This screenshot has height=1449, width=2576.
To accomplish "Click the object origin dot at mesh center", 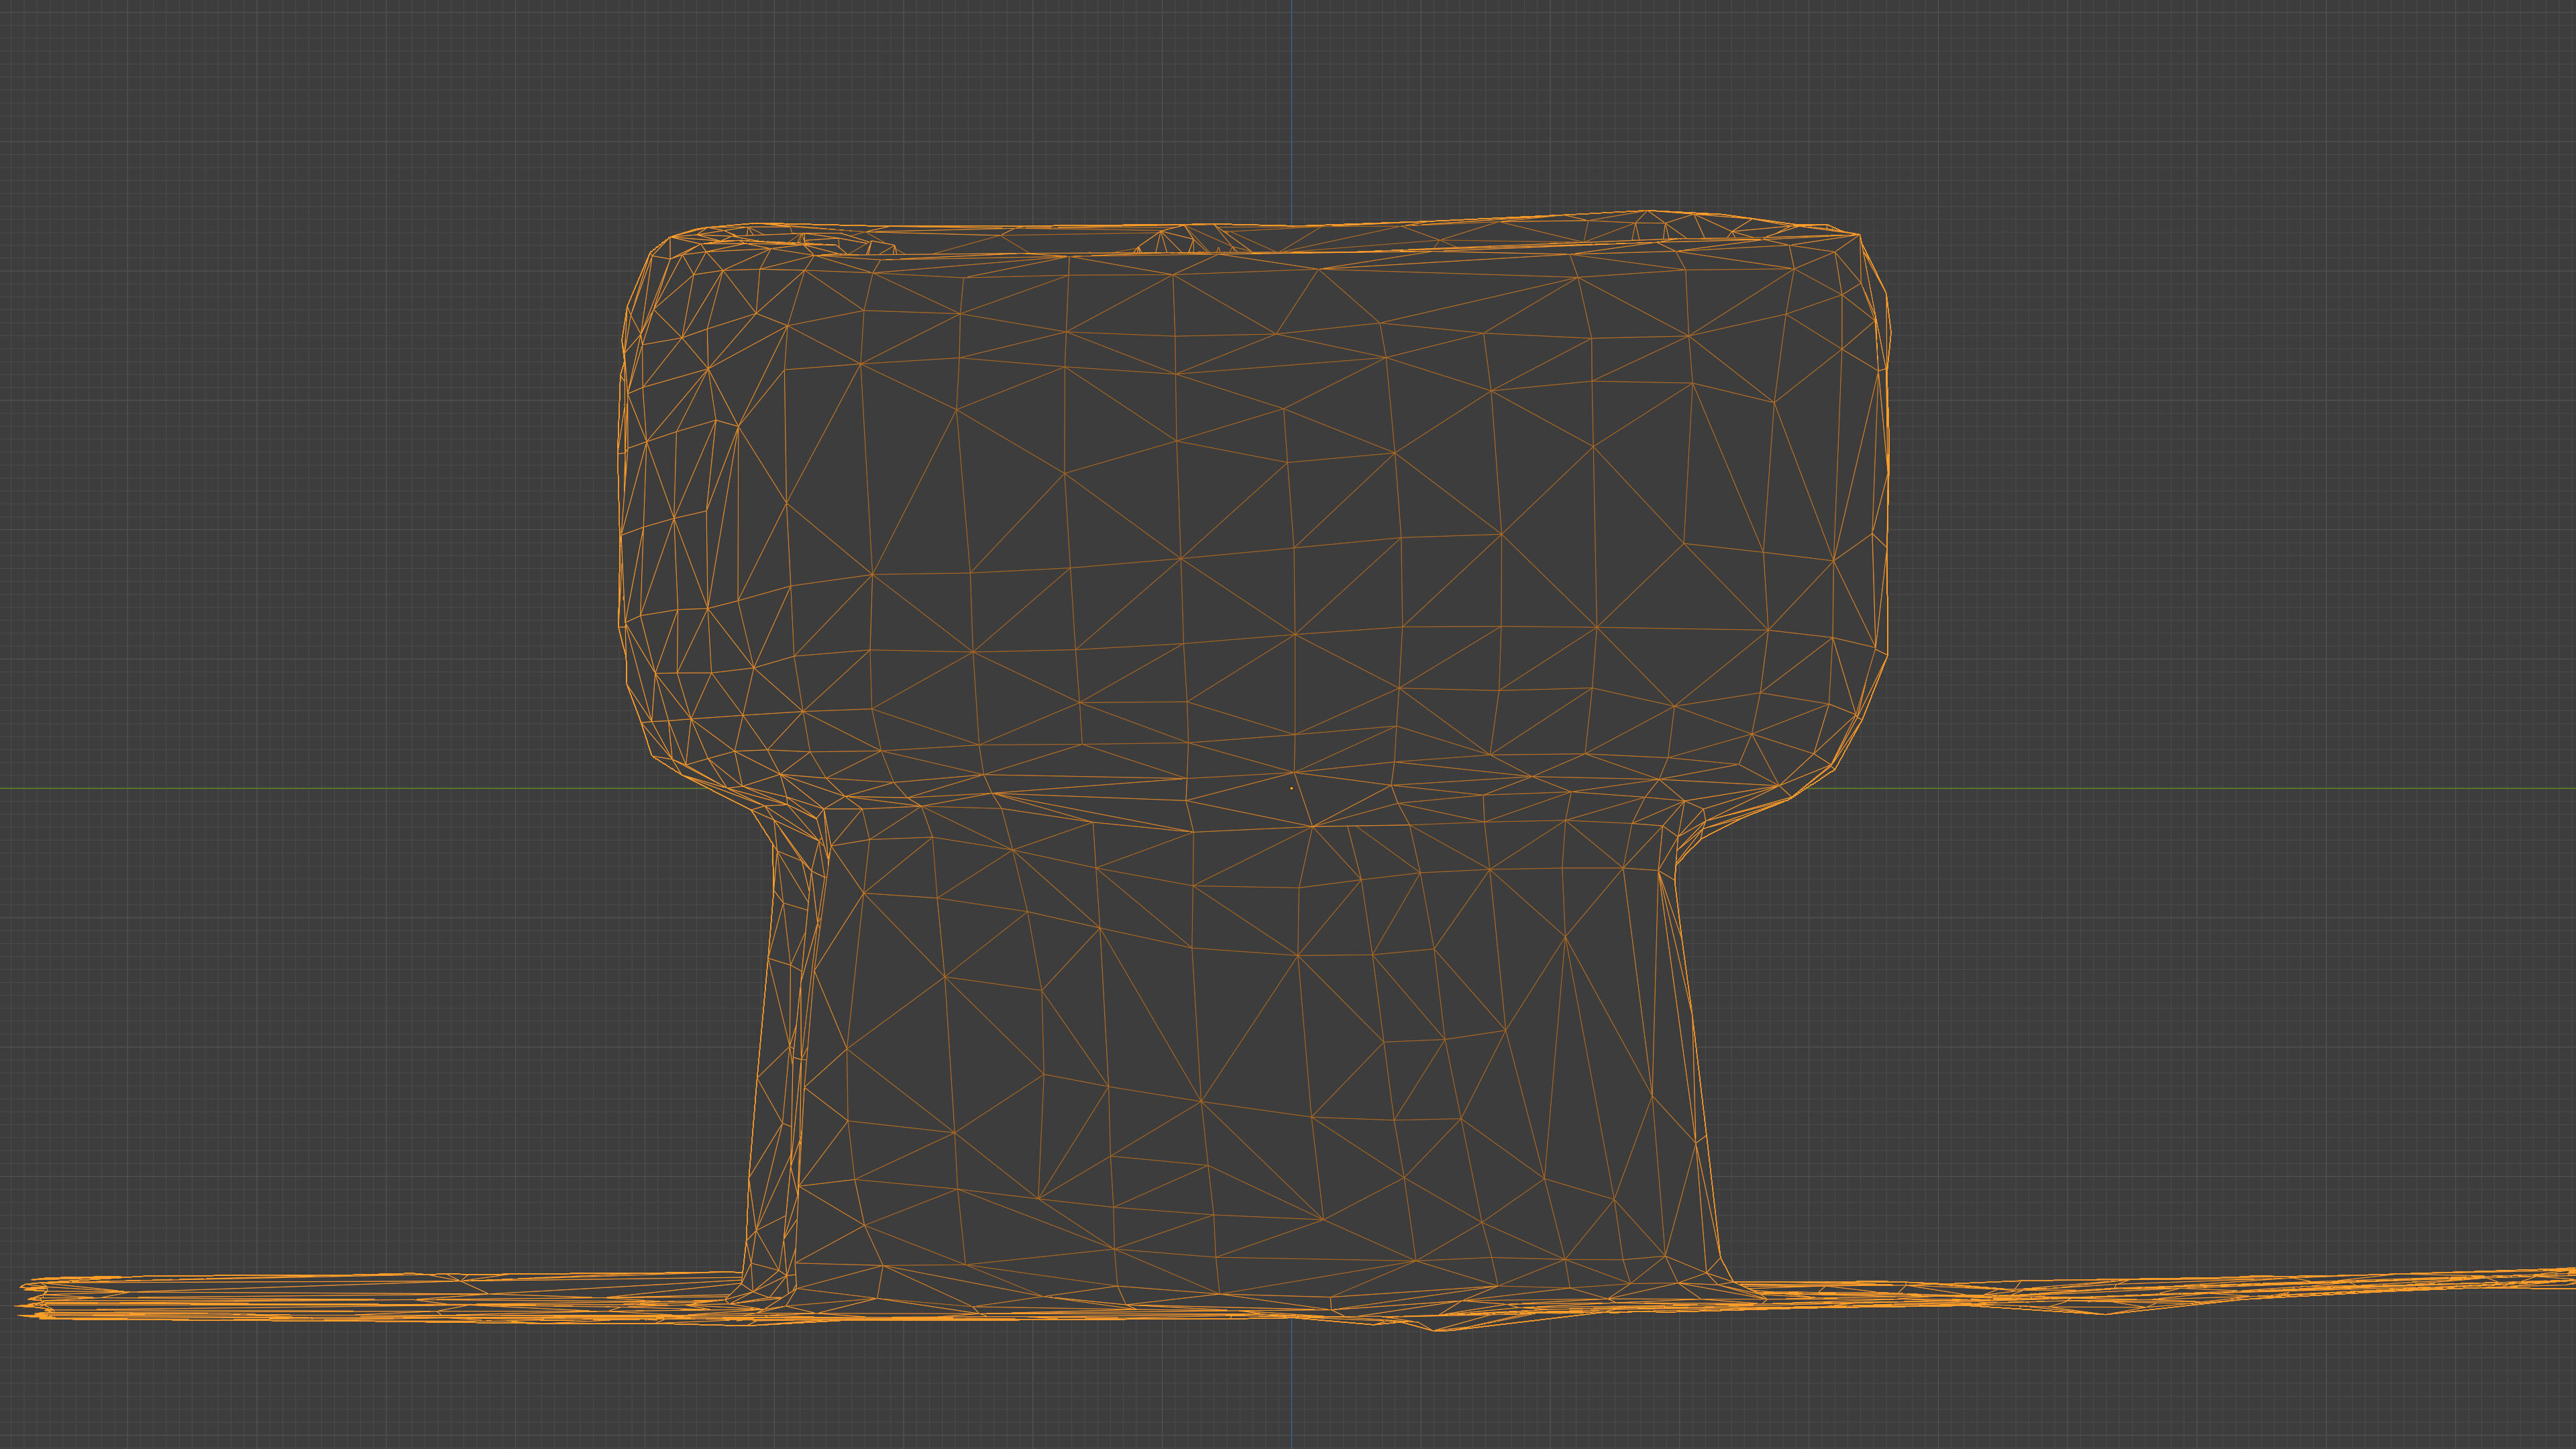I will coord(1291,788).
